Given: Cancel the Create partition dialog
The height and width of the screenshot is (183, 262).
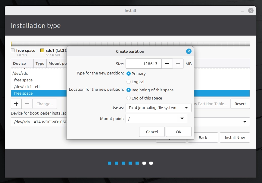Looking at the screenshot, I should 152,132.
